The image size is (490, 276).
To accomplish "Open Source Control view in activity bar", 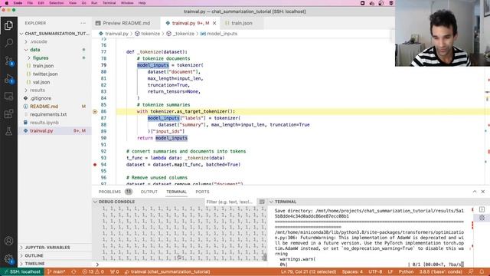I will [8, 61].
